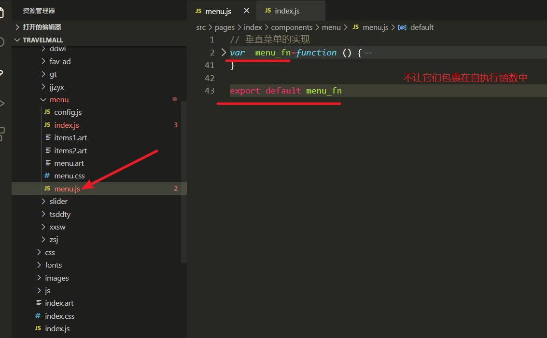The width and height of the screenshot is (547, 338).
Task: Expand the js folder
Action: coord(39,290)
